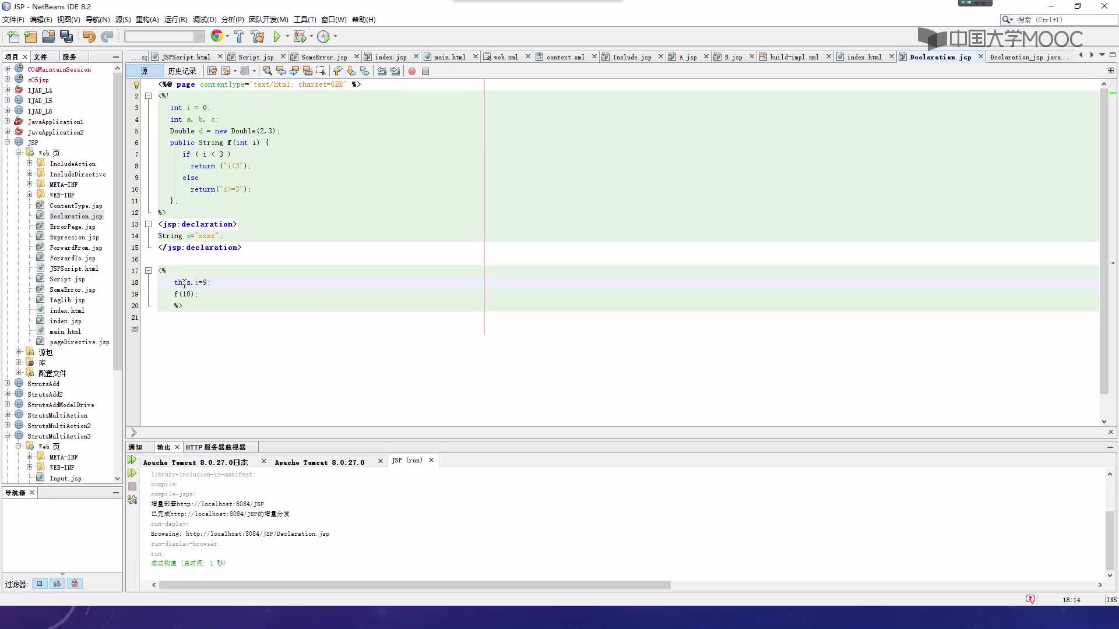Click the Save All toolbar icon
This screenshot has height=629, width=1119.
[x=66, y=37]
